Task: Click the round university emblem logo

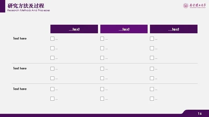Action: coord(186,5)
